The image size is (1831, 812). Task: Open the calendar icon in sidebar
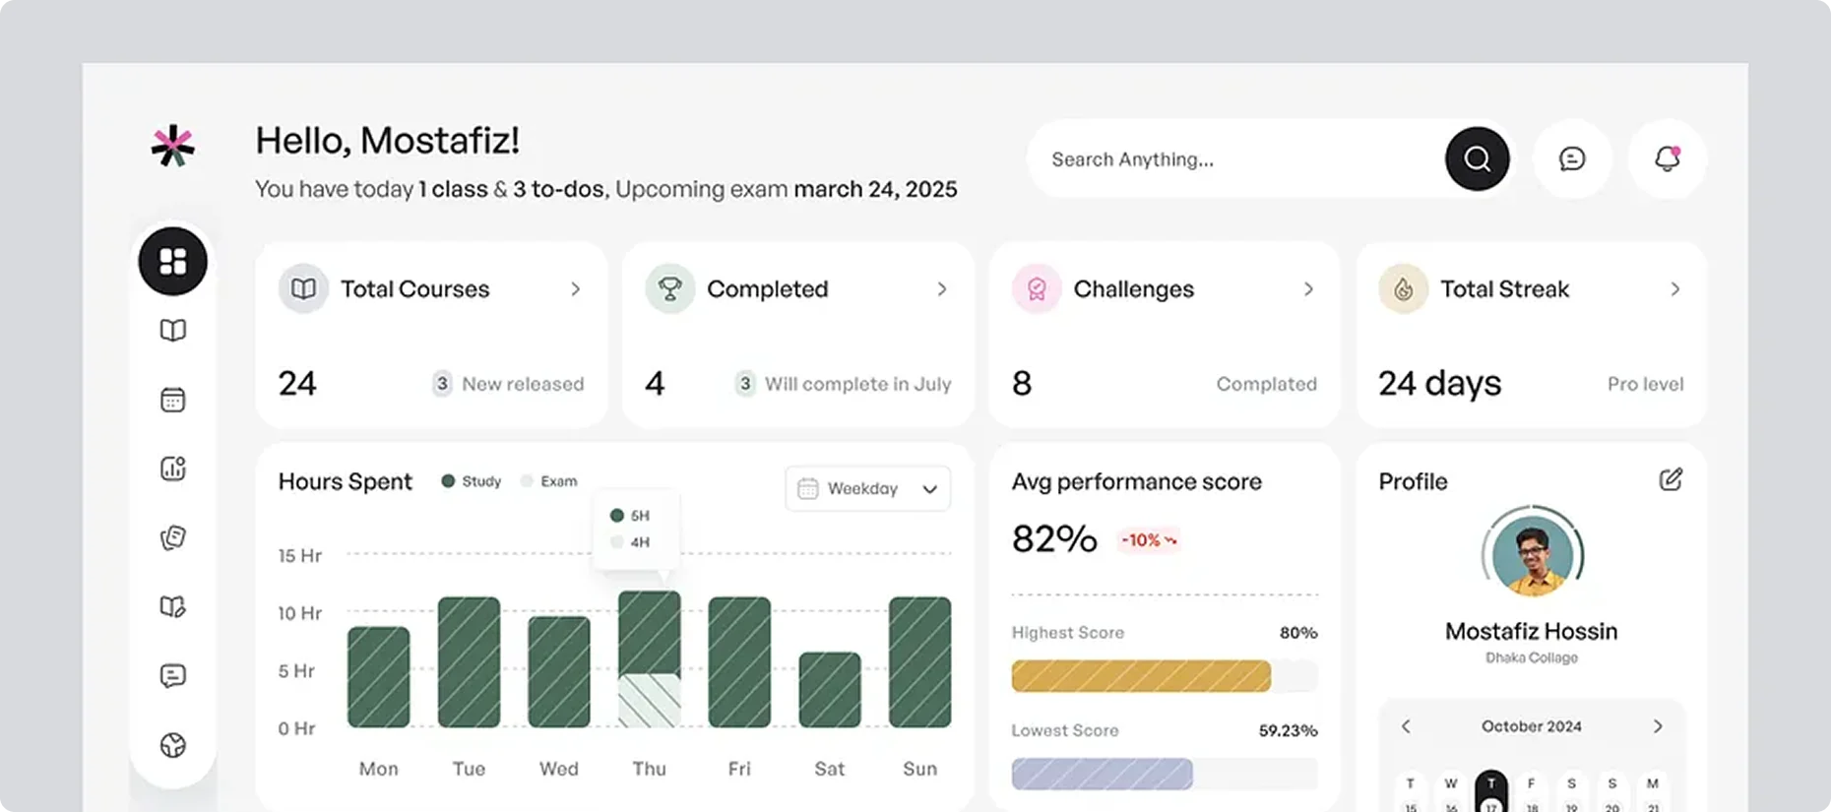(x=173, y=400)
